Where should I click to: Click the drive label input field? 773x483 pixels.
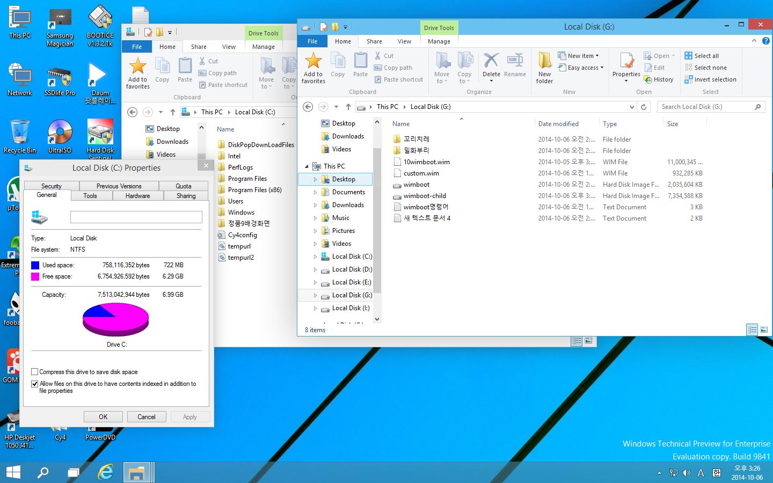[136, 217]
